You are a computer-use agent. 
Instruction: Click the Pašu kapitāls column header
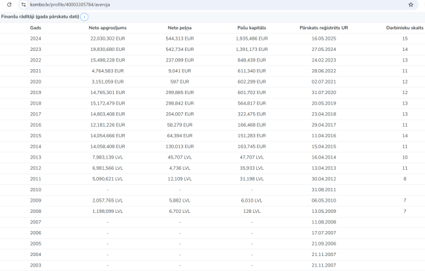pos(251,28)
